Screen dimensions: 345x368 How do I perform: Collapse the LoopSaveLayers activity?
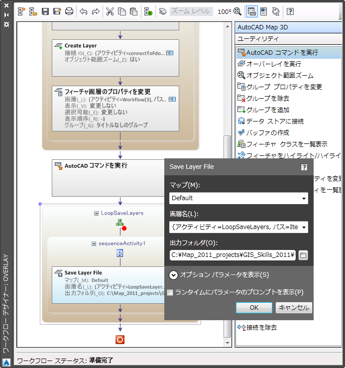point(96,213)
